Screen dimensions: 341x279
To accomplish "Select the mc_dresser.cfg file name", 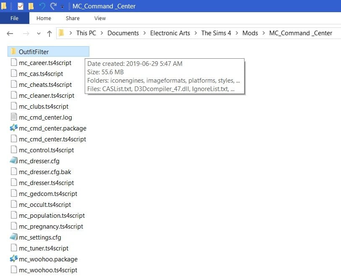I will (x=39, y=161).
